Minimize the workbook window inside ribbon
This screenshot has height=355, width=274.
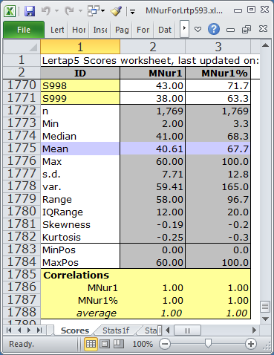click(x=230, y=30)
